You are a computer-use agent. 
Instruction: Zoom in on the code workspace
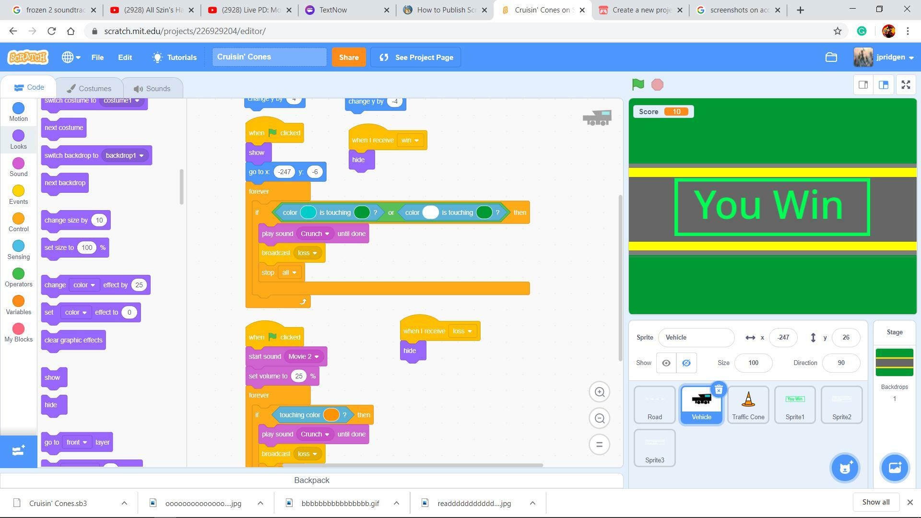599,392
